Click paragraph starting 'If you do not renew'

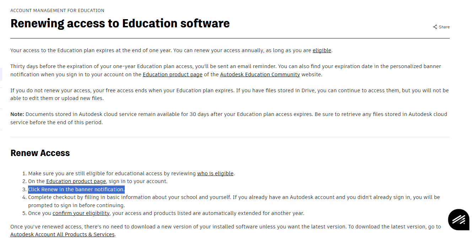coord(230,94)
